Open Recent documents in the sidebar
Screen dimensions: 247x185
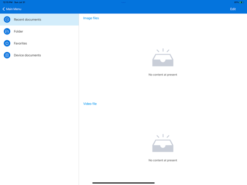[x=39, y=20]
